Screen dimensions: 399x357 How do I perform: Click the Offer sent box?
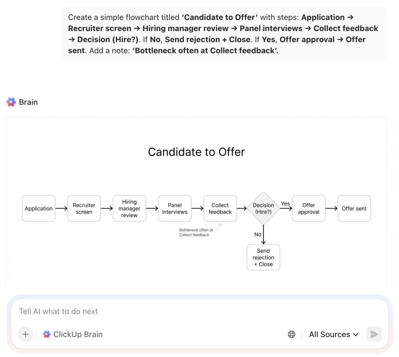354,208
